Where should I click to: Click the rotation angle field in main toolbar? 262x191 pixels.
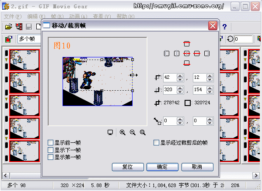243,39
